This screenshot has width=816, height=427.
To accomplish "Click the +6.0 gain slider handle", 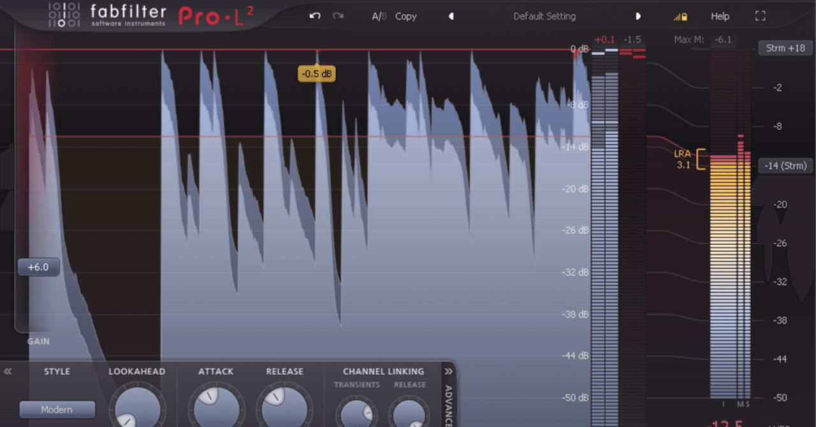I will 38,267.
